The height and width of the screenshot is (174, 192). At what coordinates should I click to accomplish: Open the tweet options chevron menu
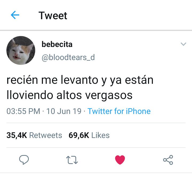point(183,44)
